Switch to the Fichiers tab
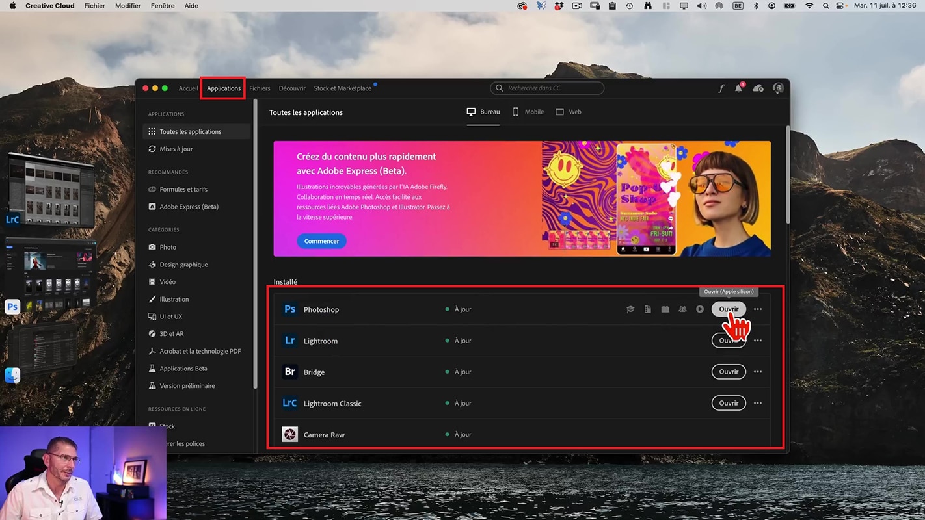Screen dimensions: 925x520 coord(260,88)
